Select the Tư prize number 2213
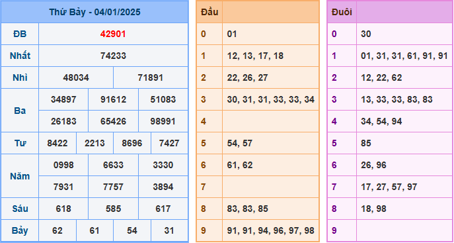This screenshot has height=243, width=454. 95,143
